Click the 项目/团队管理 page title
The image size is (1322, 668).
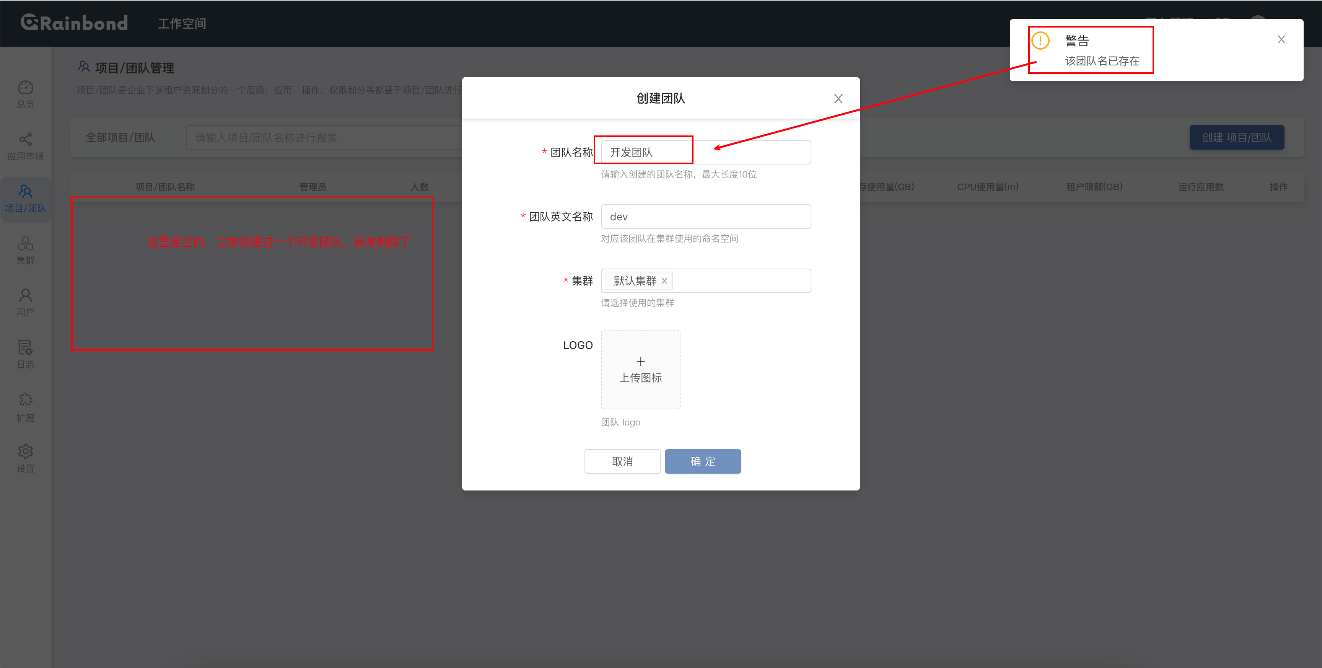(134, 68)
